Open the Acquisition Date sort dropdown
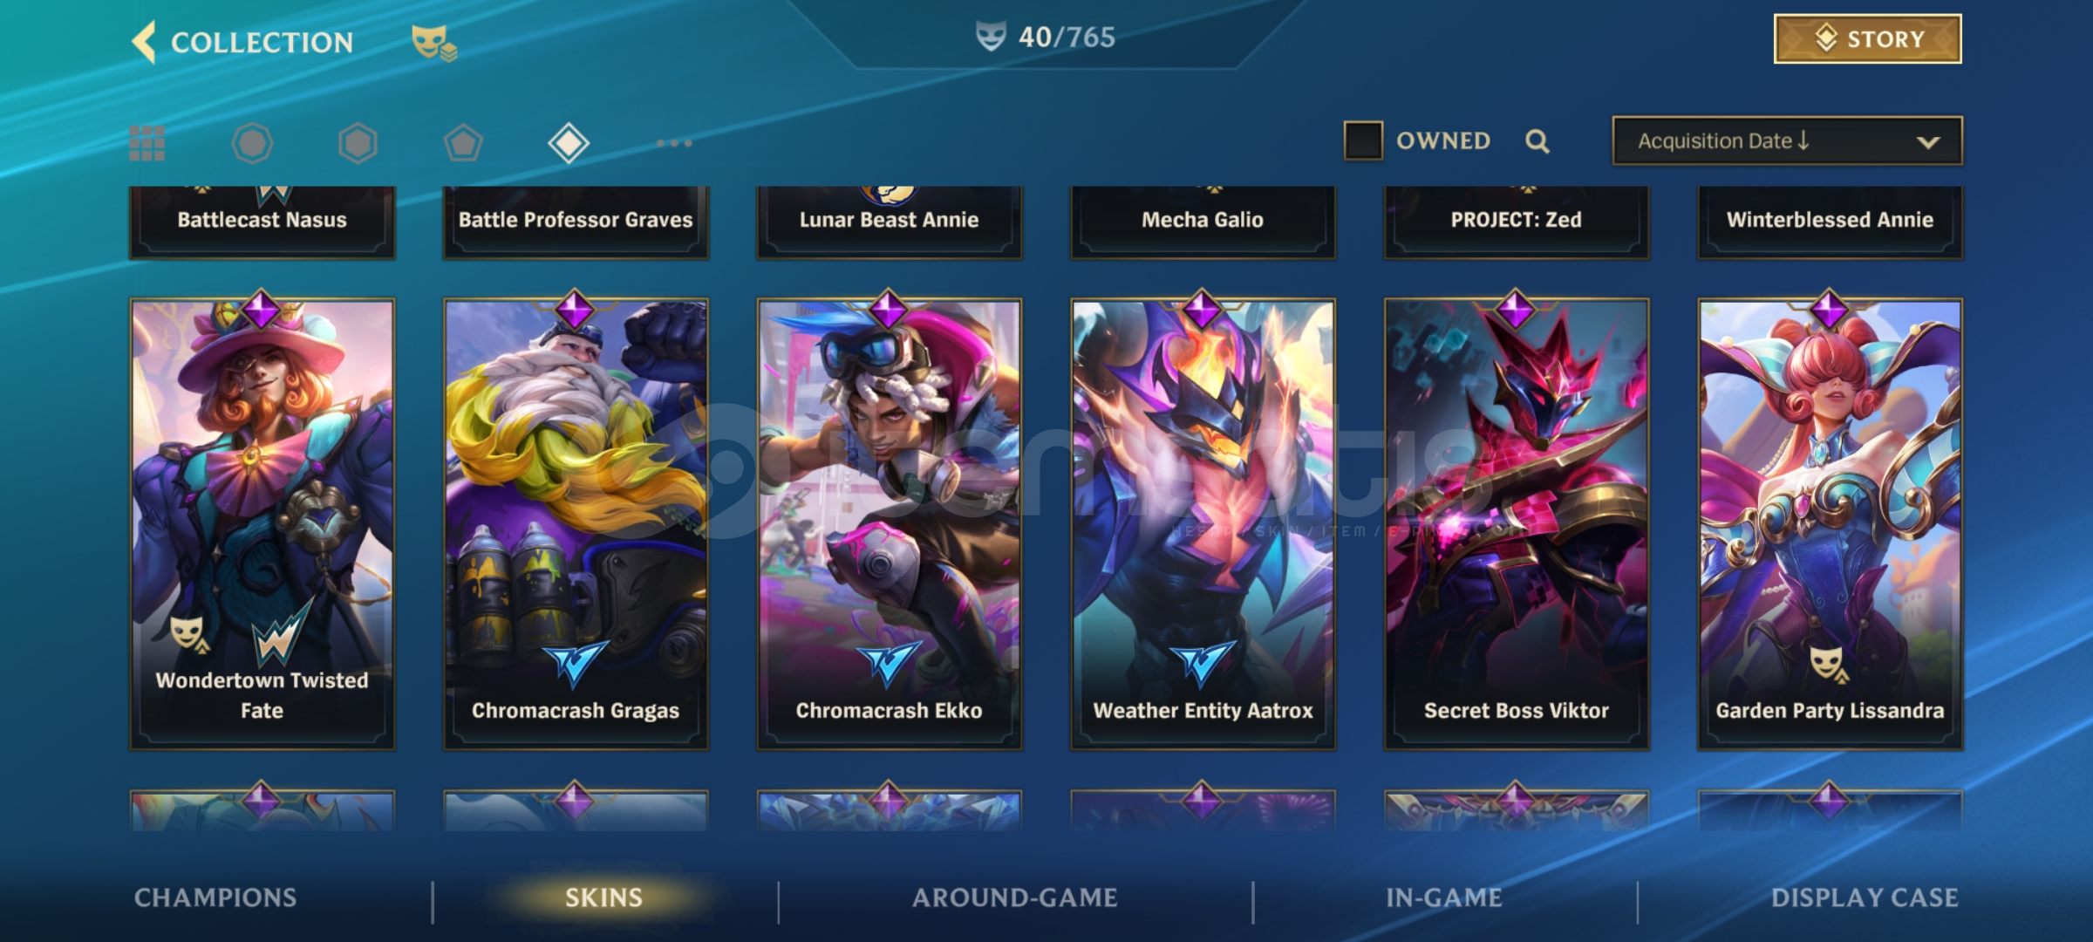 tap(1787, 140)
